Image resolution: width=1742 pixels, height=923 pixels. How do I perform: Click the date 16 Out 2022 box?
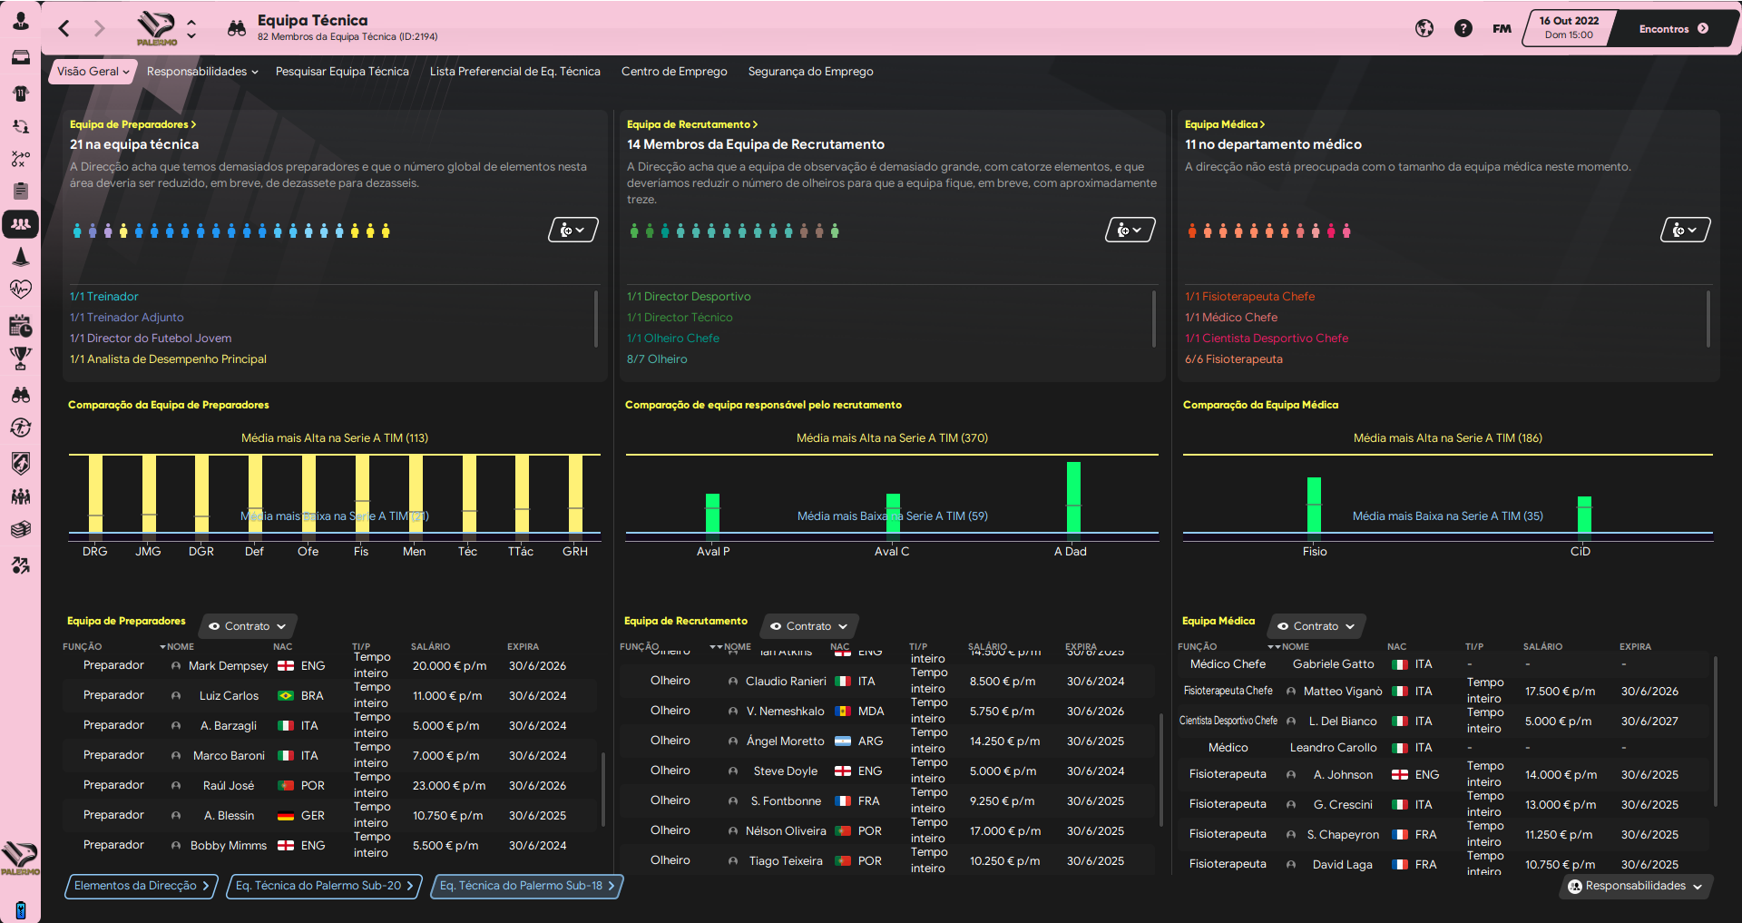point(1569,28)
